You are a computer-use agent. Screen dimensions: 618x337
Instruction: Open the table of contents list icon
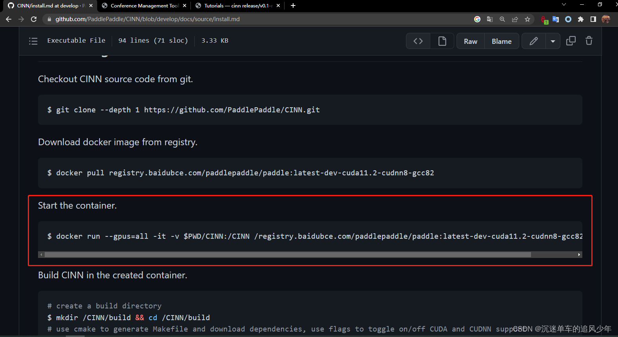[33, 41]
